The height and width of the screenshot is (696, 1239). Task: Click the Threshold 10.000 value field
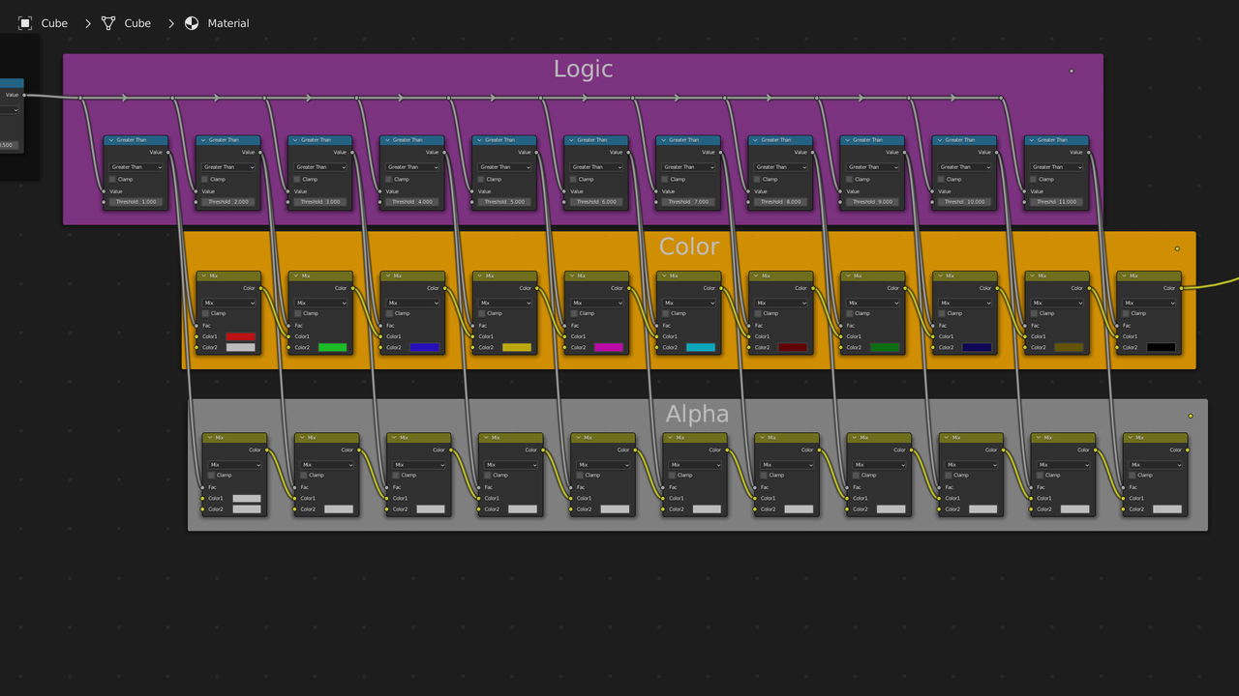click(x=963, y=202)
